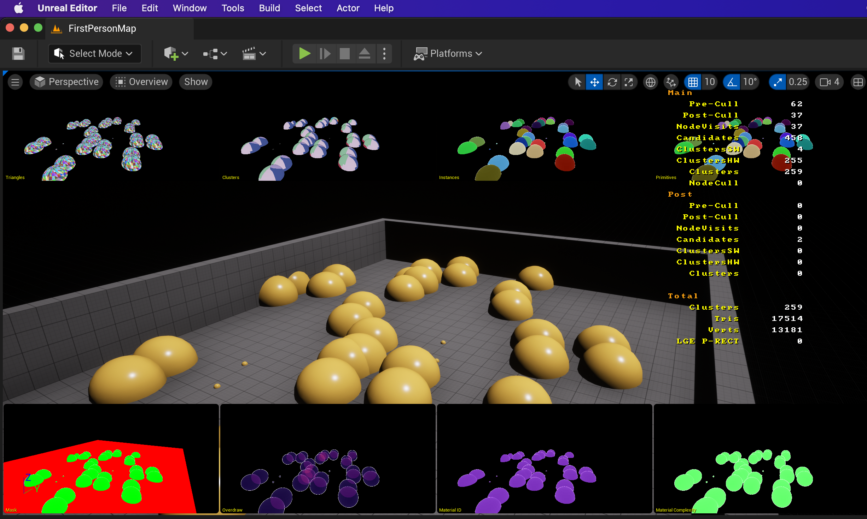The image size is (867, 519).
Task: Toggle rotation angle snapping
Action: [732, 82]
